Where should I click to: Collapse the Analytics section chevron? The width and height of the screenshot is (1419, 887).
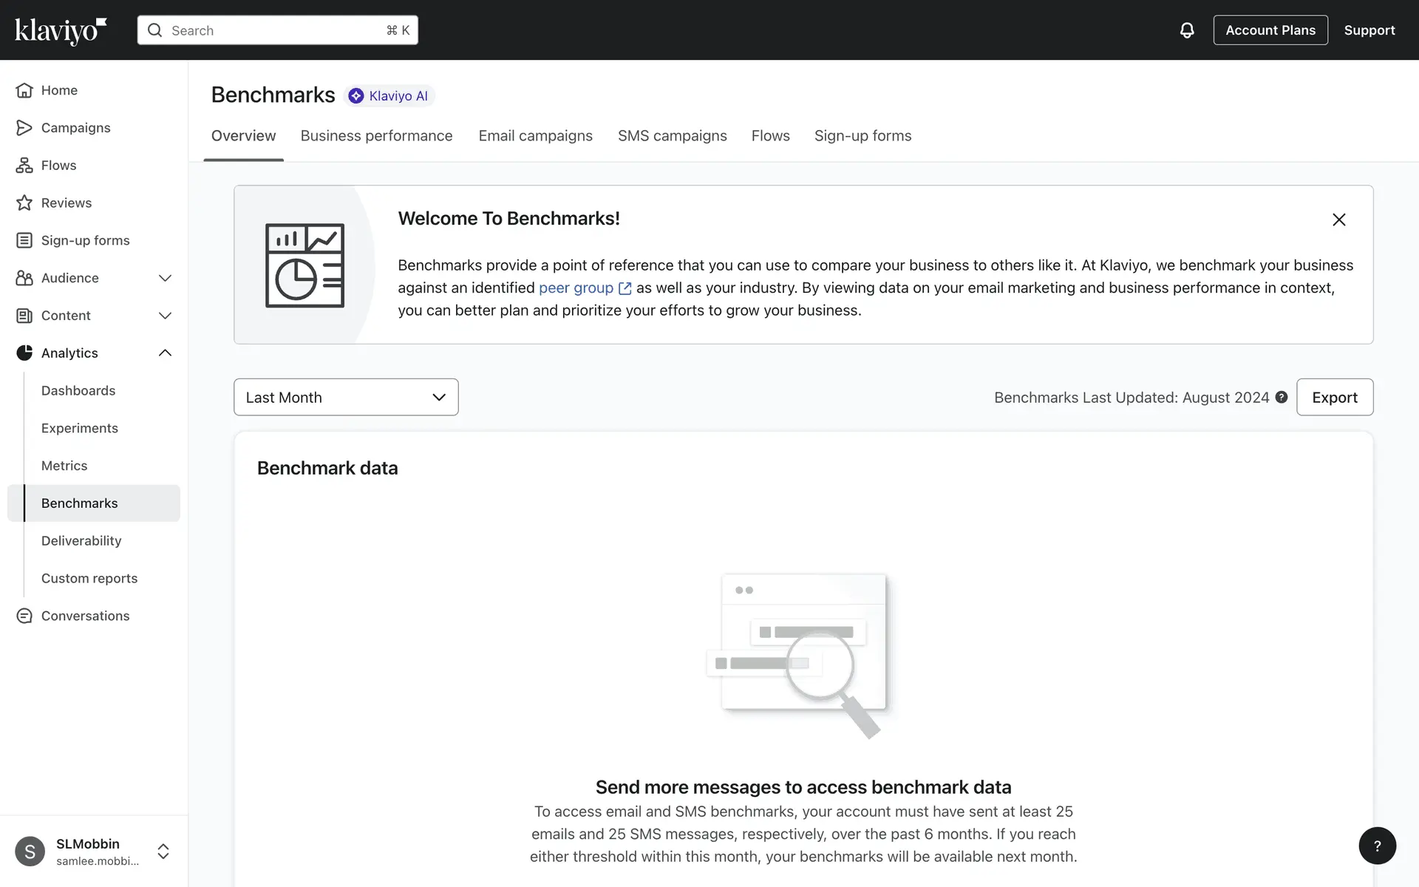click(165, 353)
